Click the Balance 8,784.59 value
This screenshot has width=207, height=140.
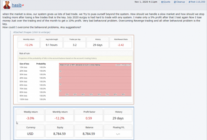coord(89,134)
